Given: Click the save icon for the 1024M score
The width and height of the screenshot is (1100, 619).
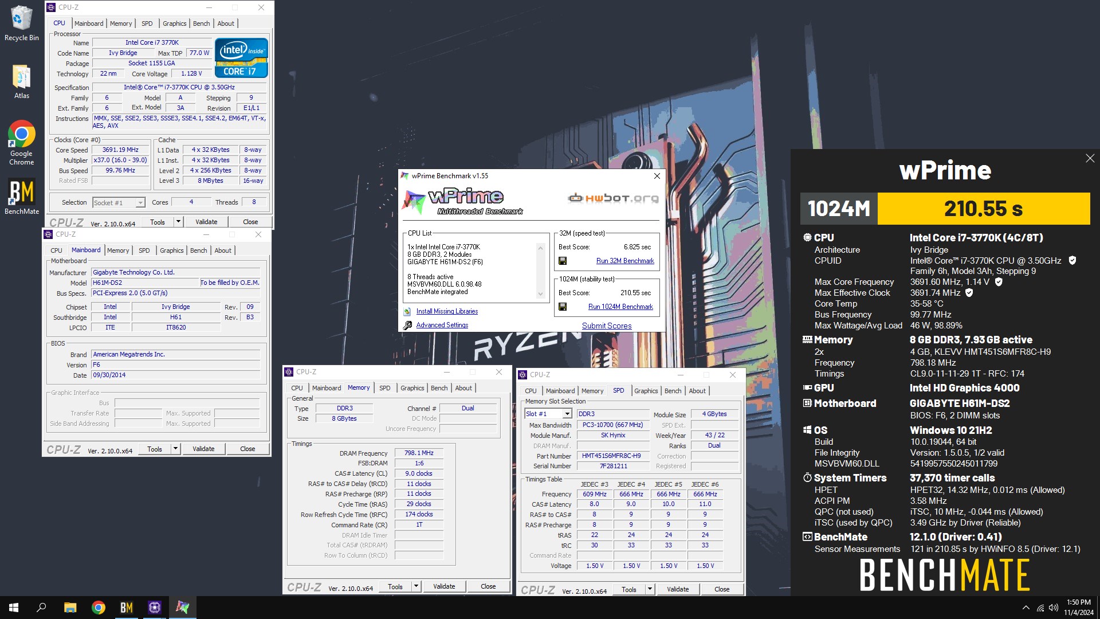Looking at the screenshot, I should click(x=563, y=307).
